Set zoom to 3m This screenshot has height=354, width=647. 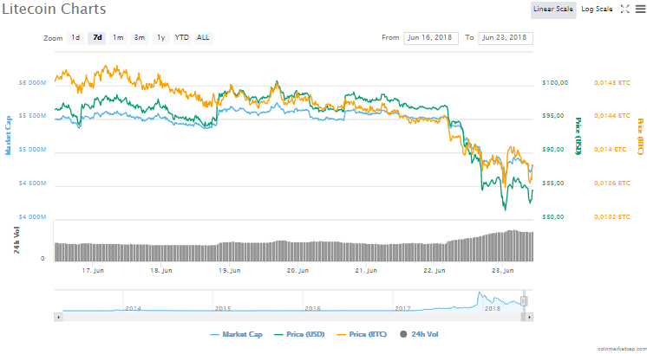pos(140,38)
